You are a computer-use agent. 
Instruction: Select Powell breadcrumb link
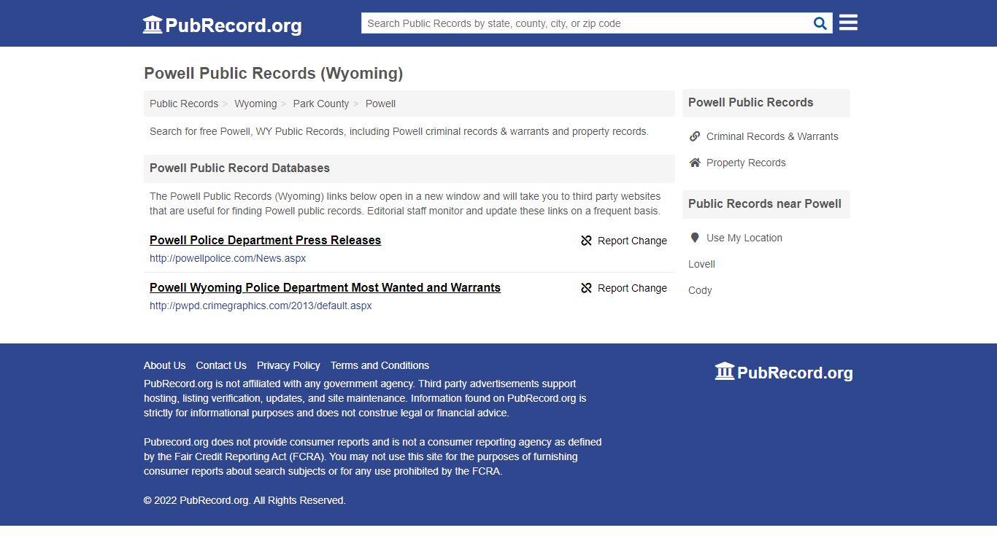pyautogui.click(x=380, y=104)
